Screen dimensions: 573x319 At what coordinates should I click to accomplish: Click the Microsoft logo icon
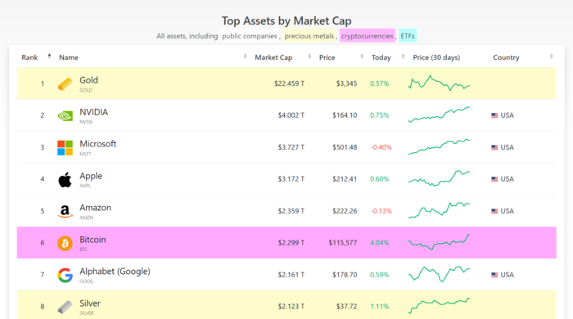click(x=65, y=148)
